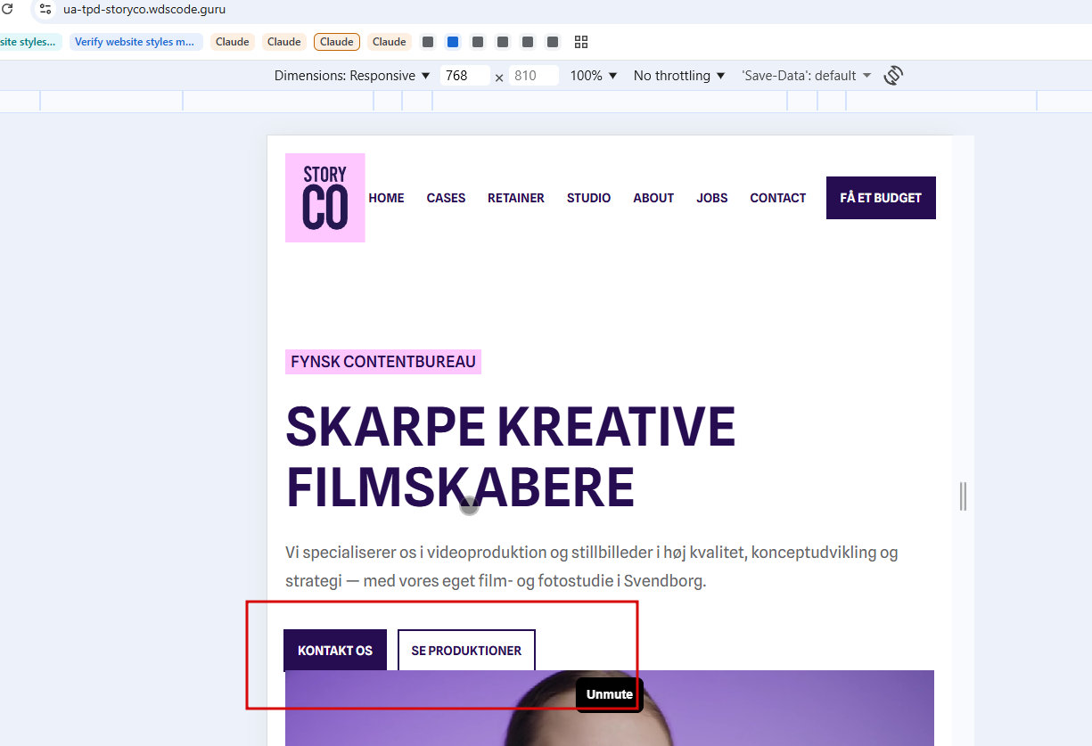This screenshot has height=746, width=1092.
Task: Click the viewport resize handle on right edge
Action: pyautogui.click(x=963, y=496)
